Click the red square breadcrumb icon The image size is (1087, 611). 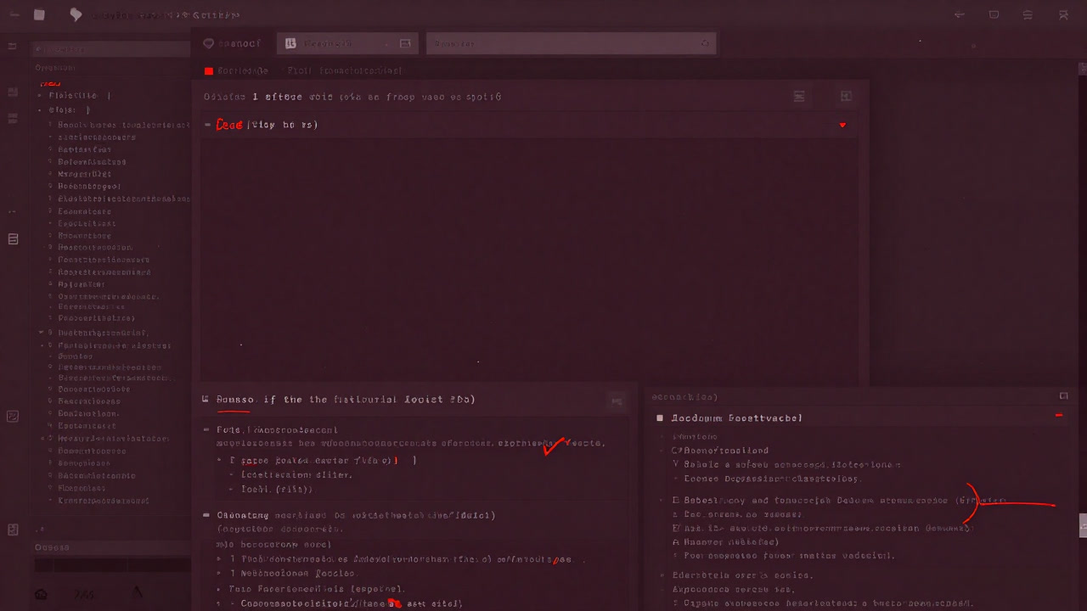pyautogui.click(x=209, y=70)
